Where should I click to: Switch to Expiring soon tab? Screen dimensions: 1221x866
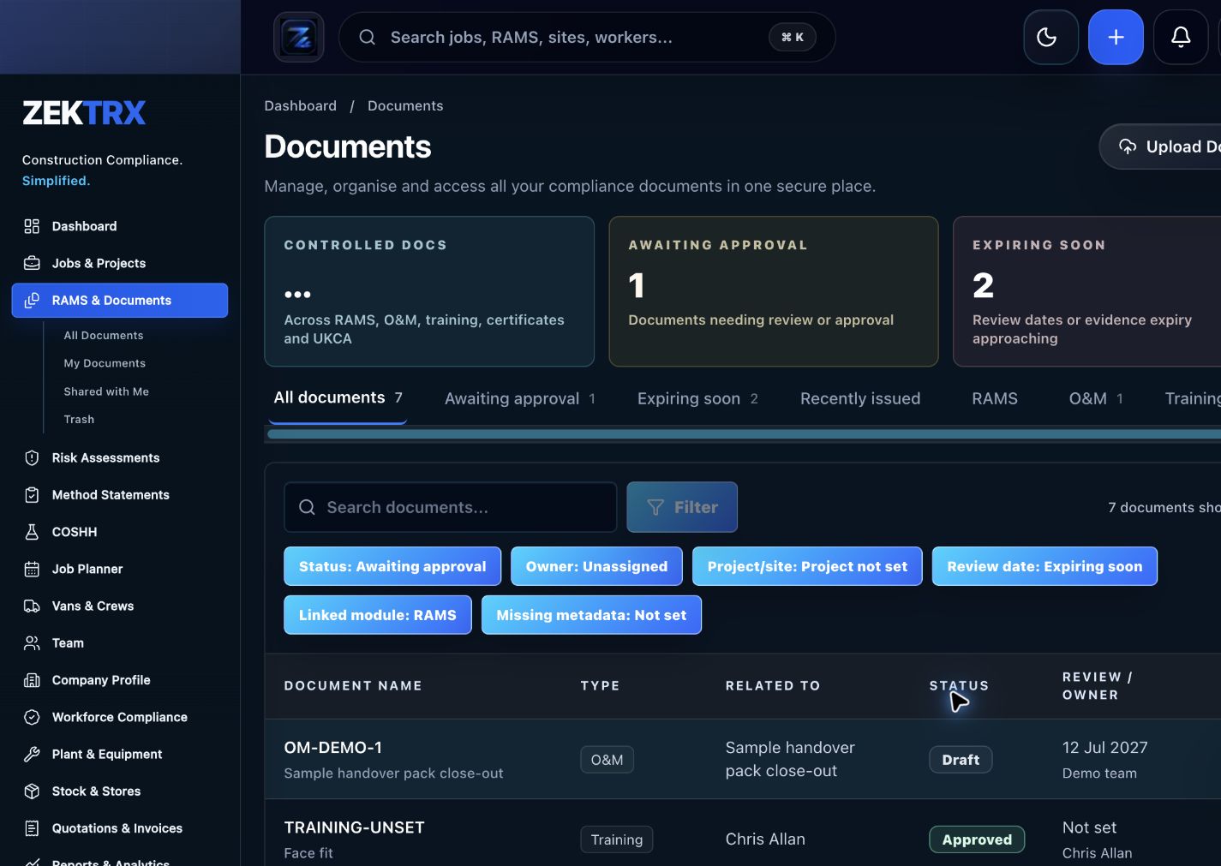697,398
